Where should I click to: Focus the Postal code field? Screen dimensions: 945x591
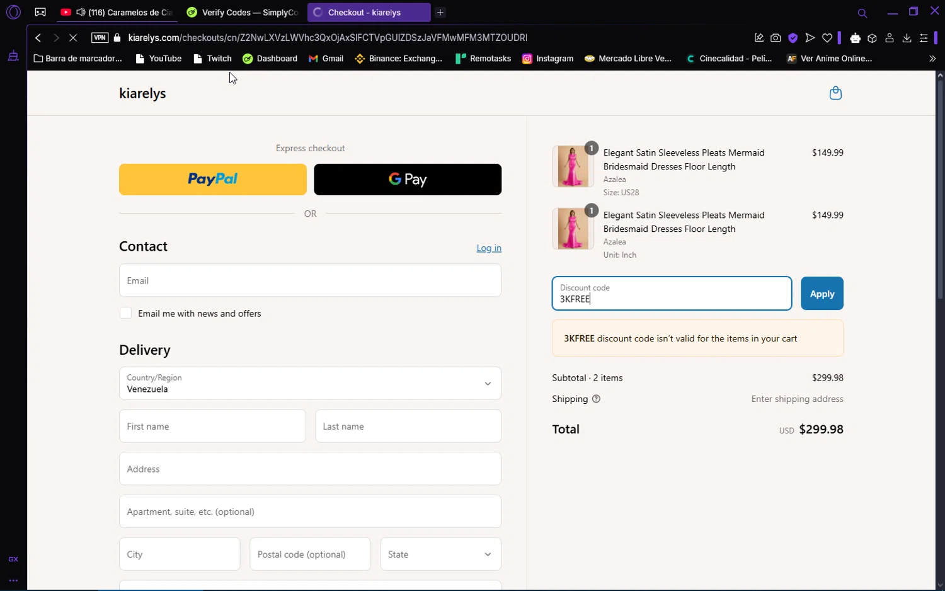click(310, 554)
